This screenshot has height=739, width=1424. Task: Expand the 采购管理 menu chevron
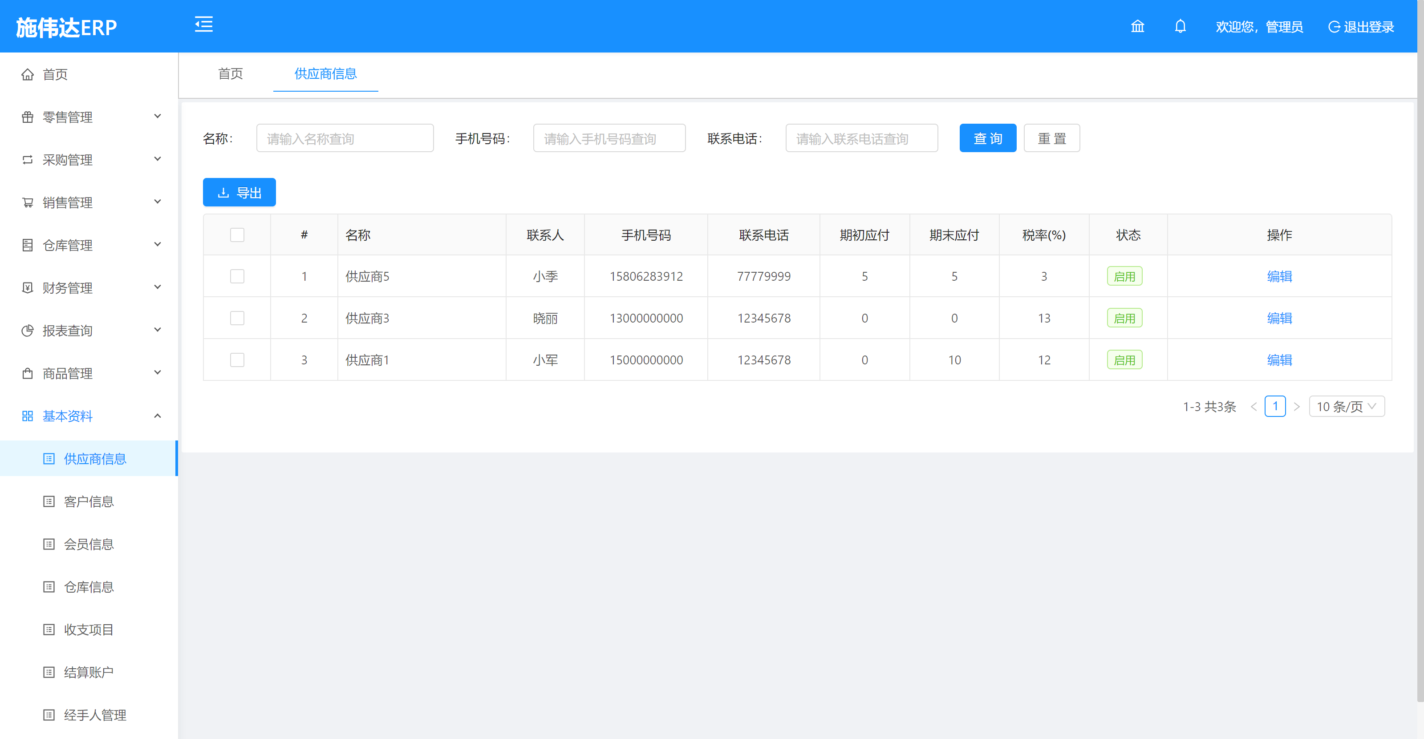[158, 160]
